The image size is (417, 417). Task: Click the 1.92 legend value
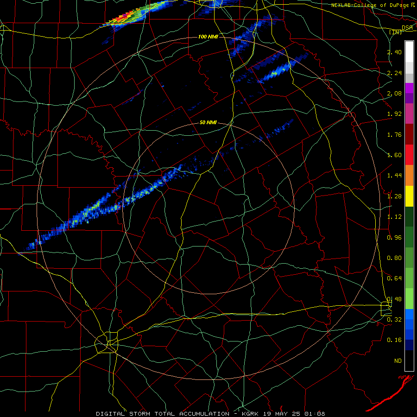394,114
